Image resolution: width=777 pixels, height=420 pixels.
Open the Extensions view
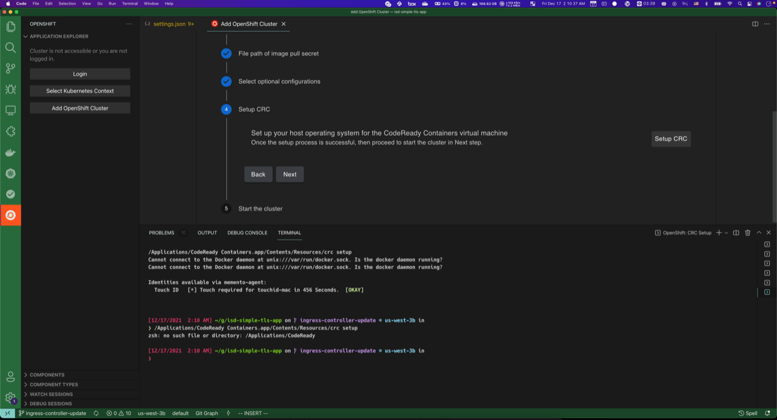tap(10, 131)
